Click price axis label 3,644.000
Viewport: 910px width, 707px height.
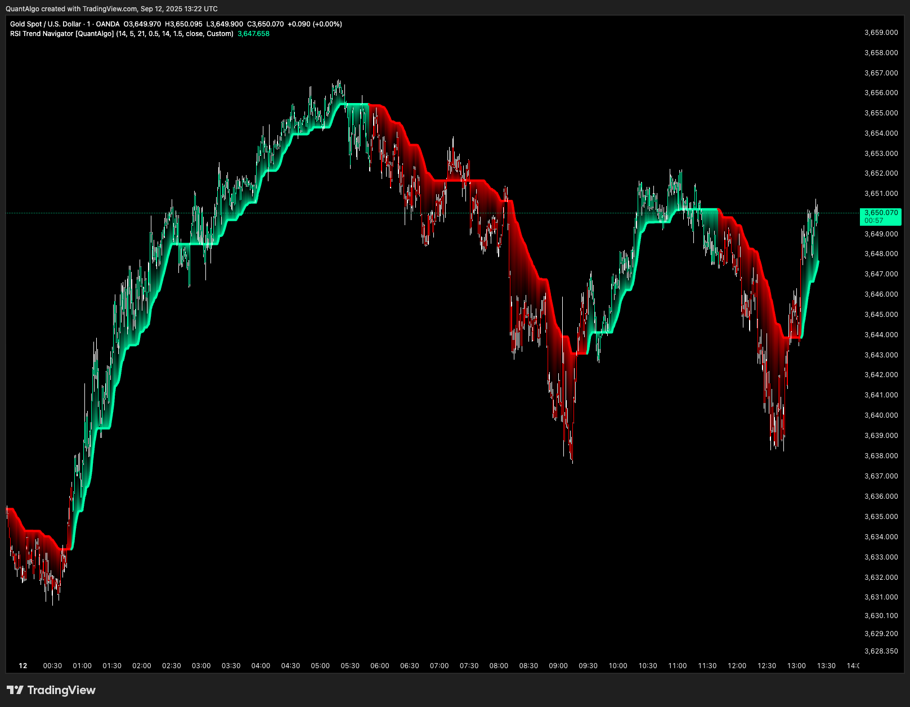[x=881, y=335]
